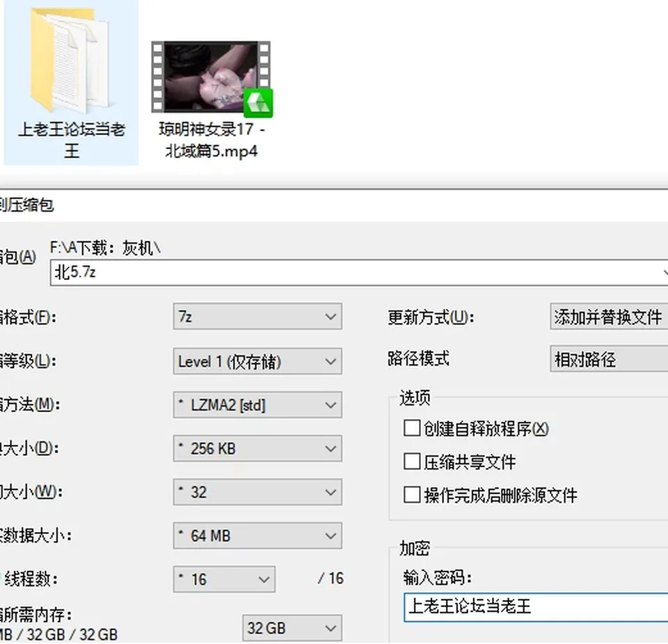
Task: Enable the 操作完成后删除源文件 checkbox
Action: pos(412,495)
